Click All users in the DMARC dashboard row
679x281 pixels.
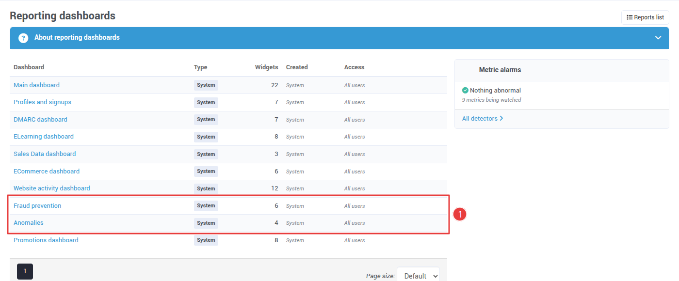[x=355, y=120]
